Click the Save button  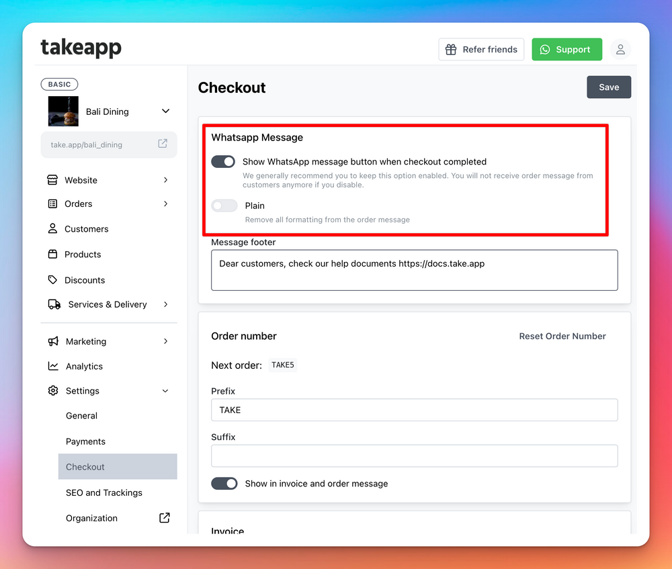coord(609,87)
